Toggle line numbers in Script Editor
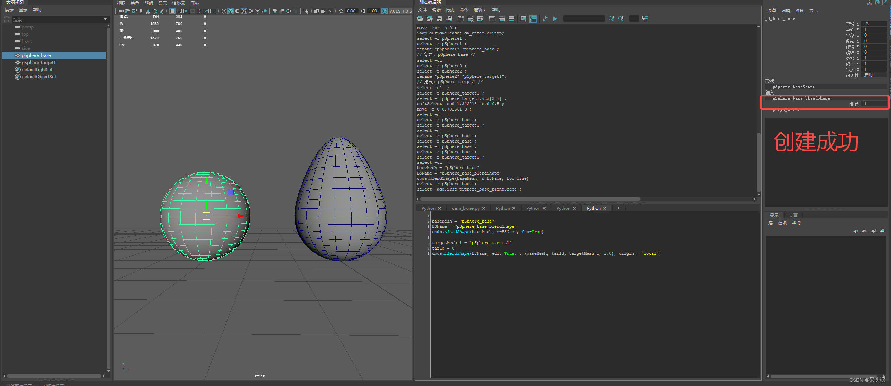Screen dimensions: 891x386 533,19
